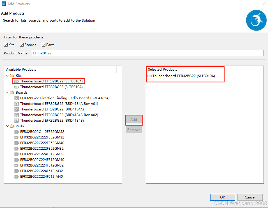The width and height of the screenshot is (268, 208).
Task: Toggle the Parts filter checkbox
Action: (x=43, y=45)
